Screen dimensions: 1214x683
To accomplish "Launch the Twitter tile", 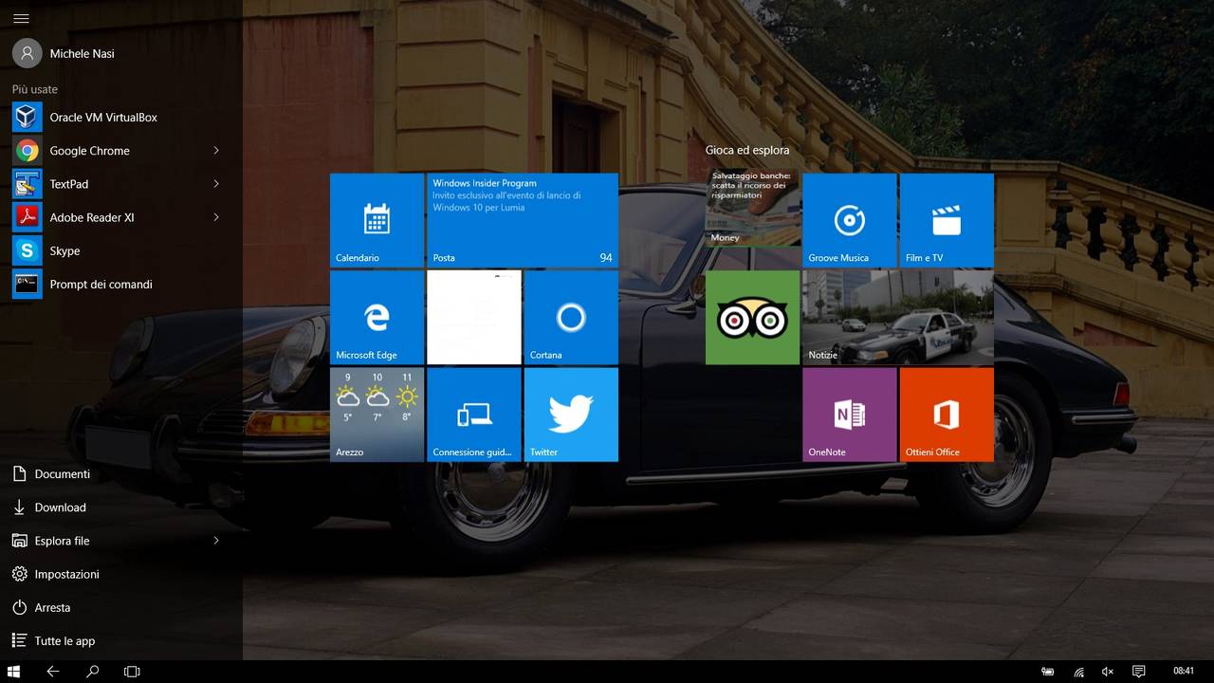I will [x=571, y=415].
